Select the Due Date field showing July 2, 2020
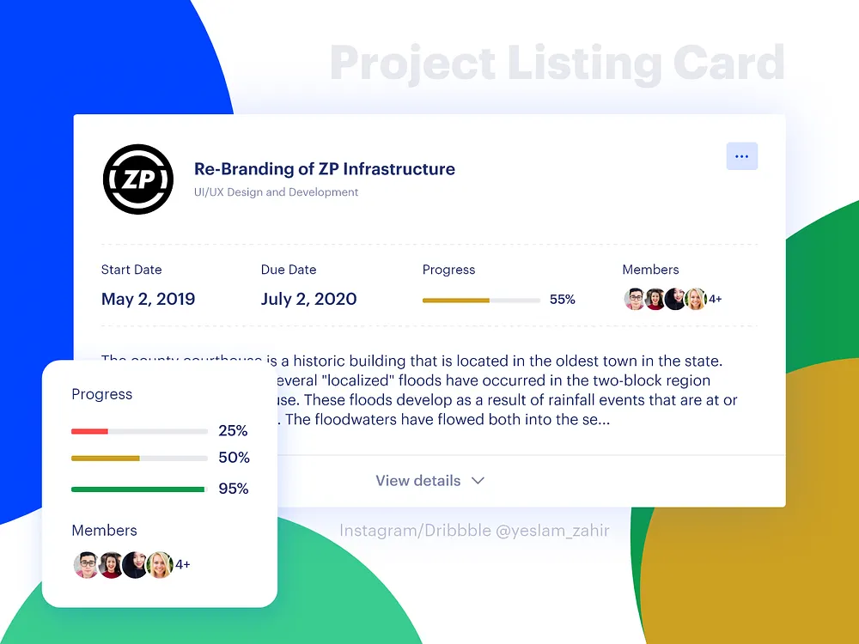 (x=308, y=299)
